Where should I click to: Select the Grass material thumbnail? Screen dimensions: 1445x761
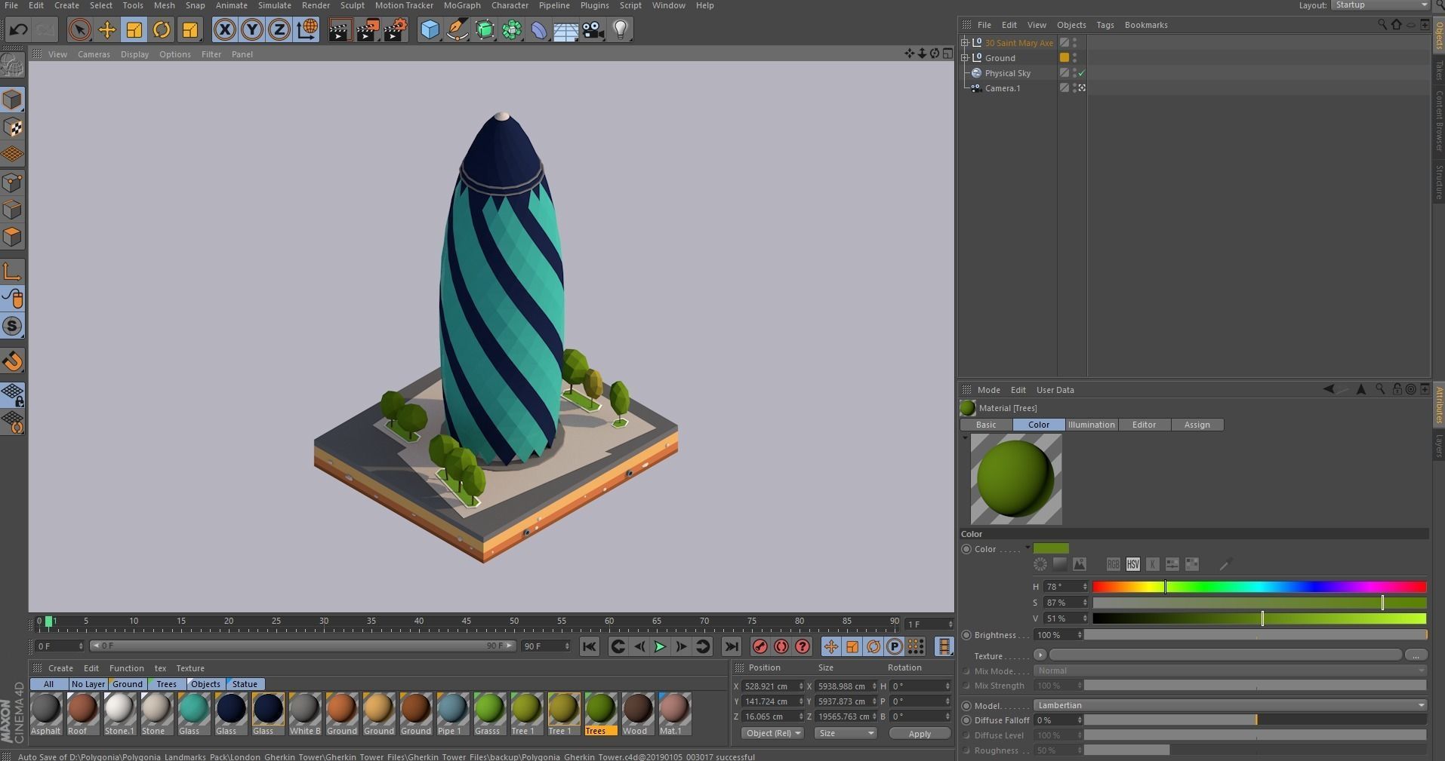[488, 713]
